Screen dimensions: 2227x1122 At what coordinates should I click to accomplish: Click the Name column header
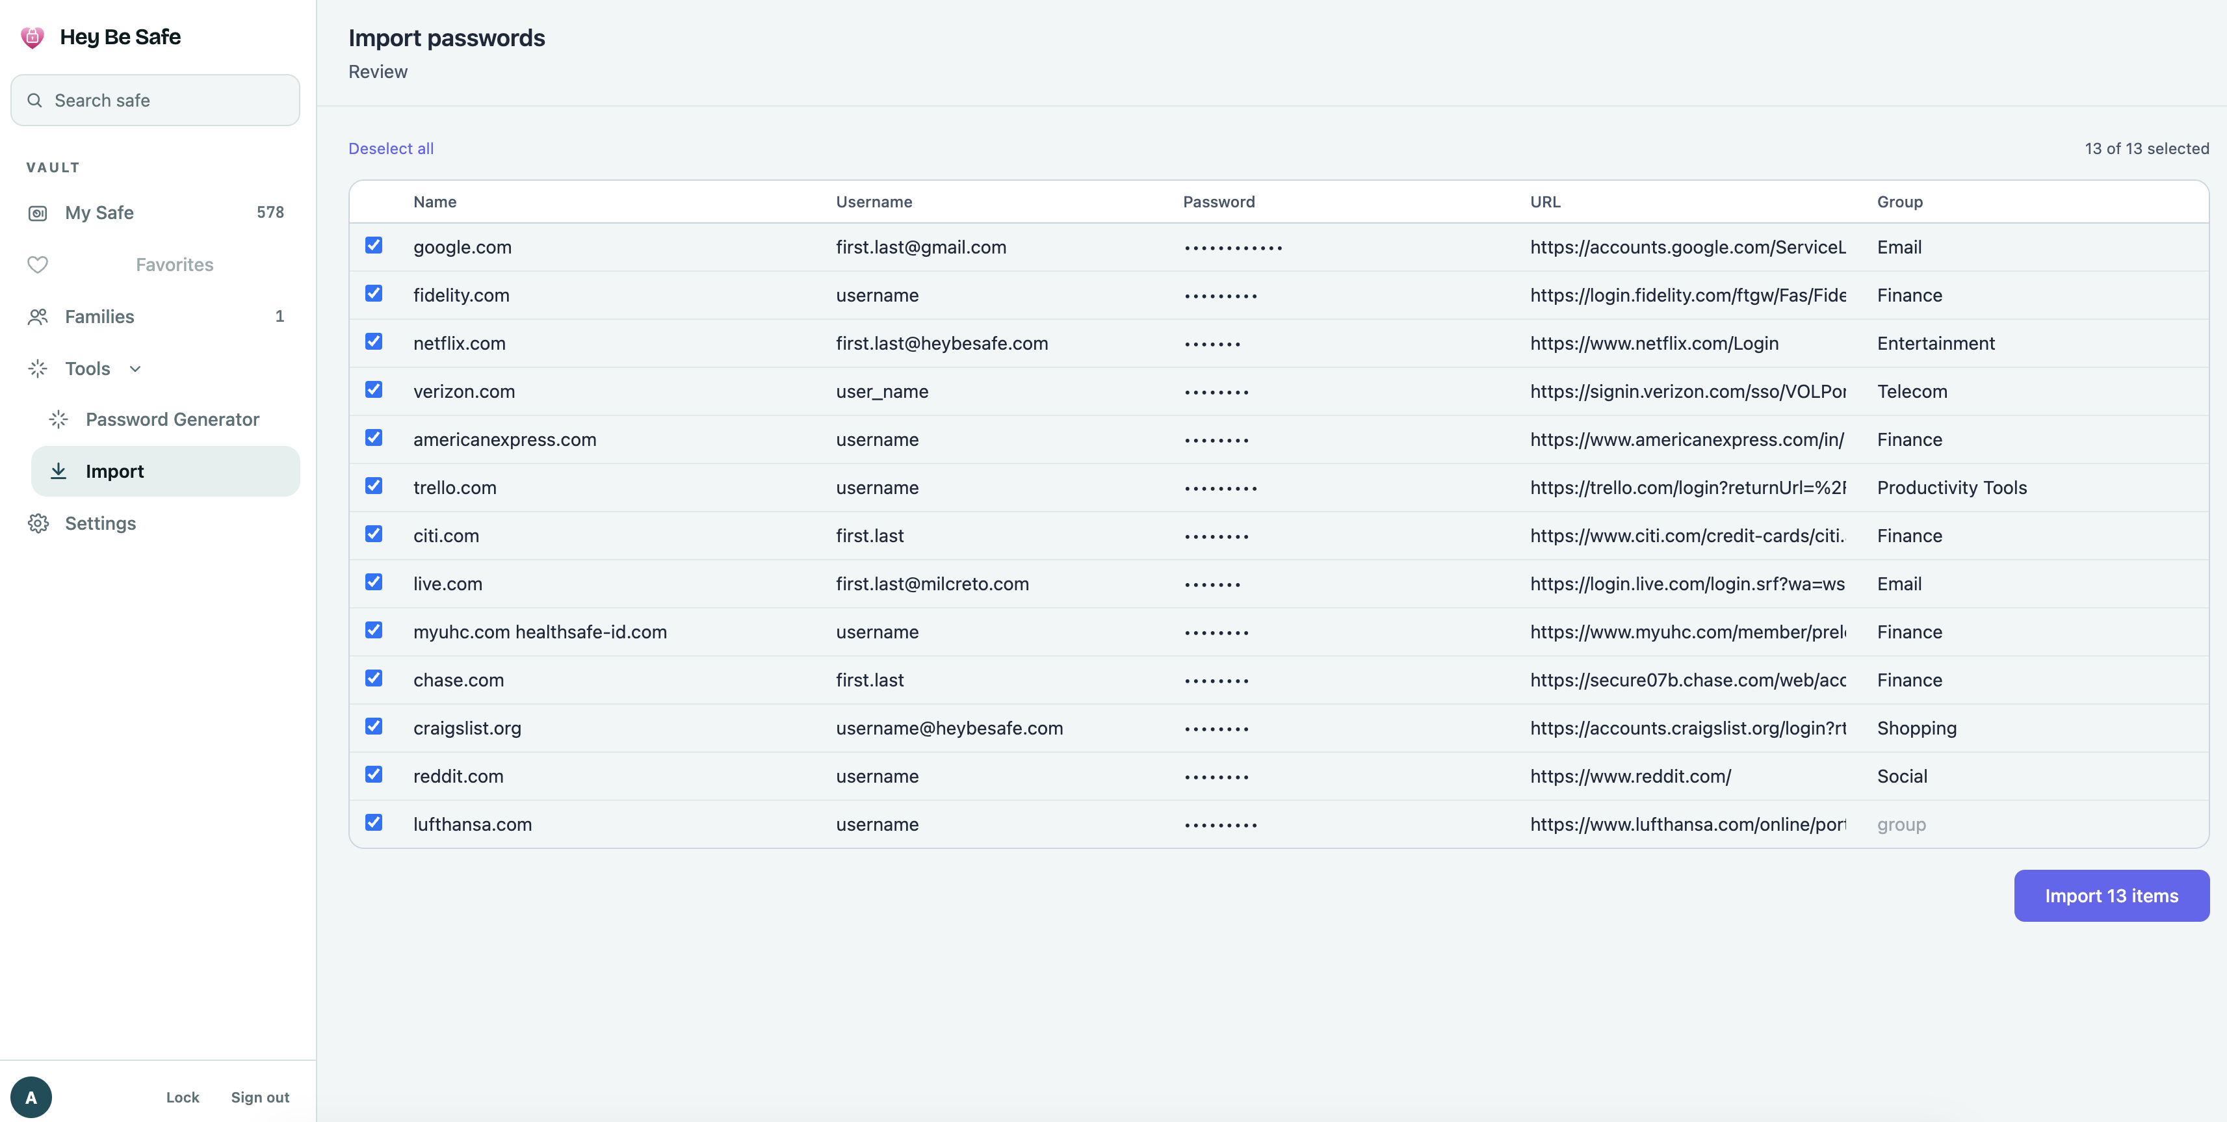pos(435,202)
